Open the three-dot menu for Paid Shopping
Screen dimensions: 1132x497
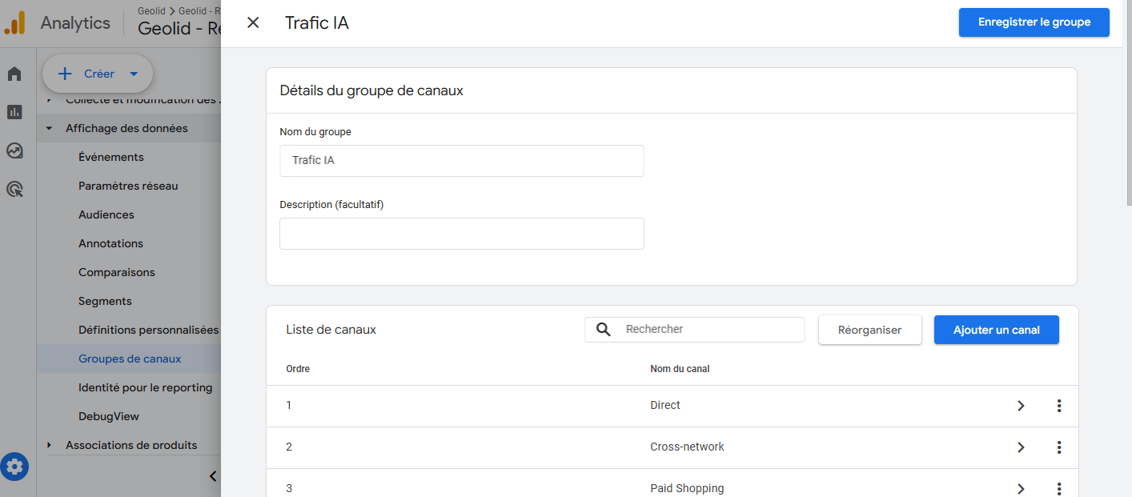(1059, 487)
